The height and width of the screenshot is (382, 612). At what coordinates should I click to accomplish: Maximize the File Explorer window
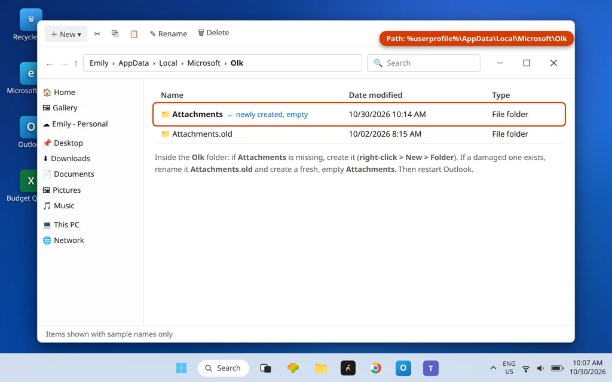(527, 63)
